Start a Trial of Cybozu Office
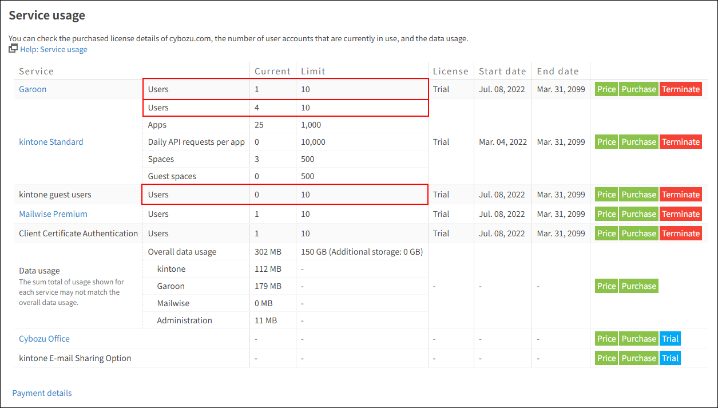The height and width of the screenshot is (408, 718). [x=670, y=338]
